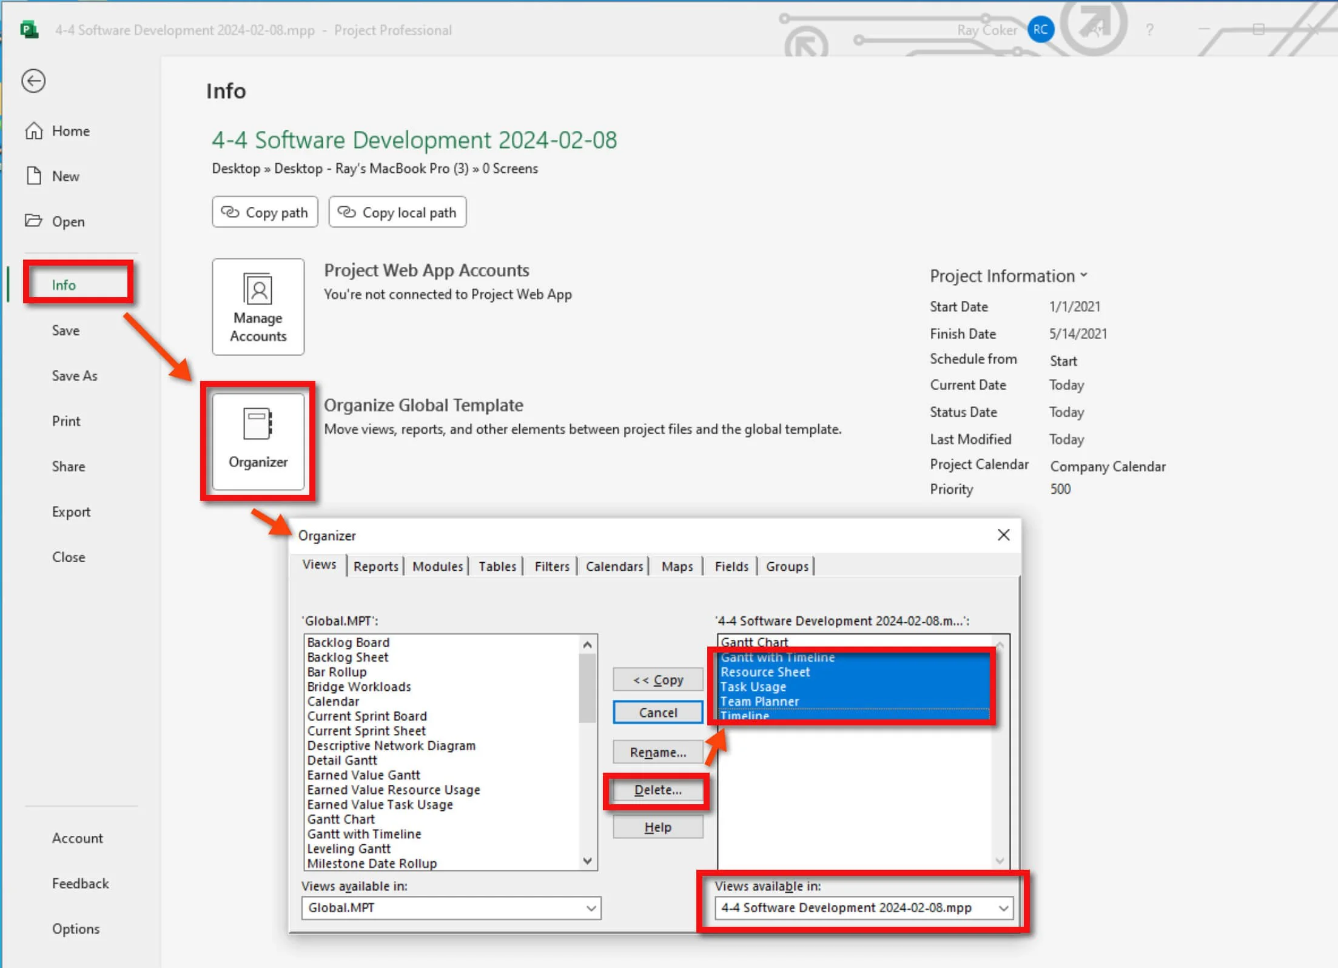Switch to the Modules tab
This screenshot has height=968, width=1338.
coord(437,566)
